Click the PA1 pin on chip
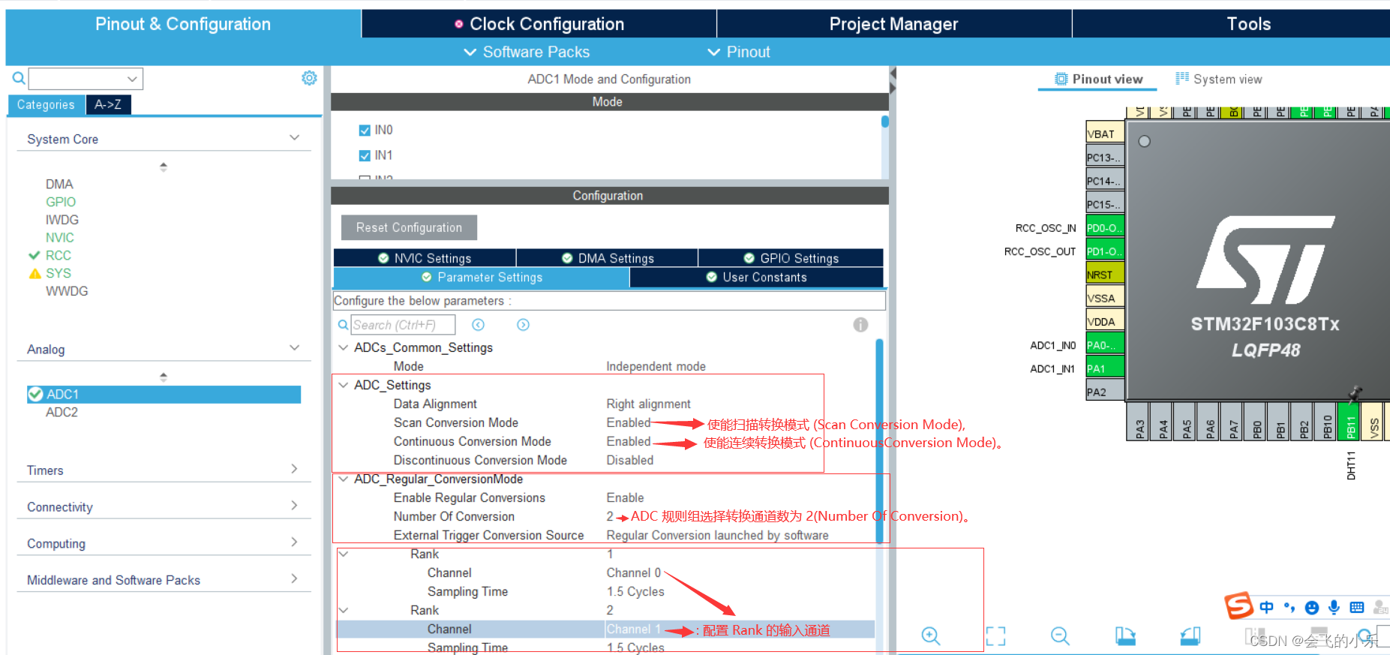The width and height of the screenshot is (1390, 655). 1105,368
